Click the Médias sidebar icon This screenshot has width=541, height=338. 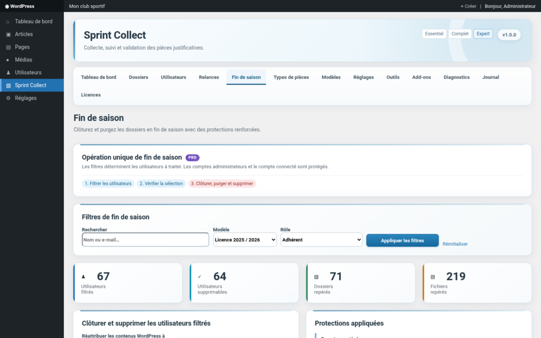(x=8, y=60)
